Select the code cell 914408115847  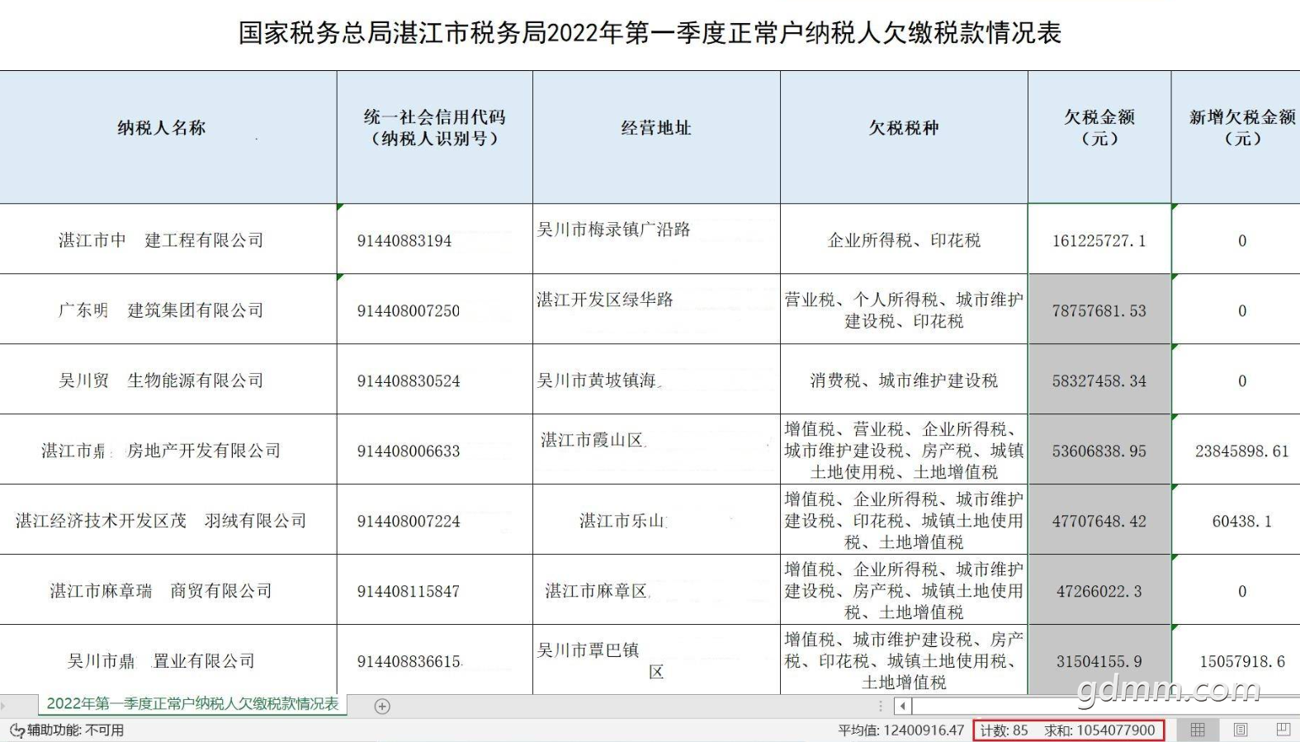click(x=435, y=590)
